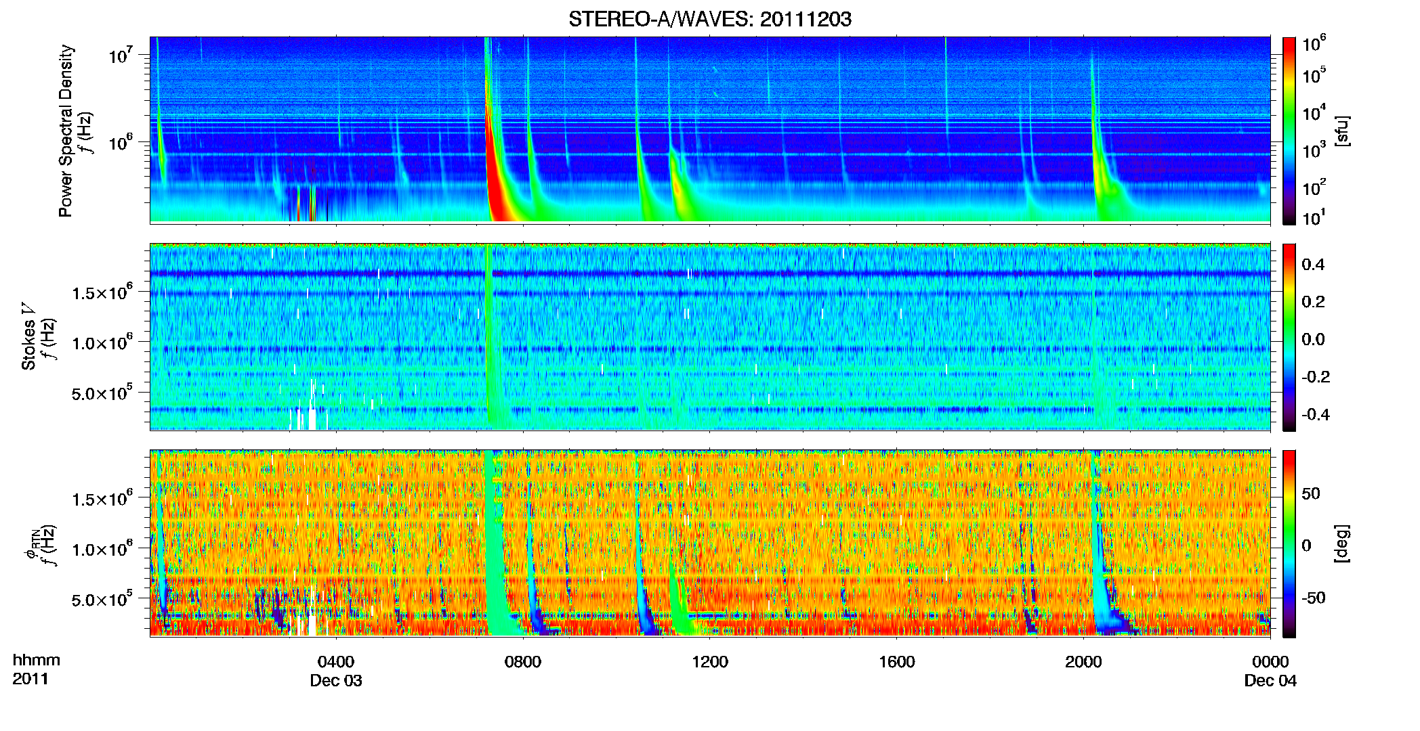The image size is (1420, 731).
Task: Click the 10^2 value on sfu colorbar
Action: coord(1314,187)
